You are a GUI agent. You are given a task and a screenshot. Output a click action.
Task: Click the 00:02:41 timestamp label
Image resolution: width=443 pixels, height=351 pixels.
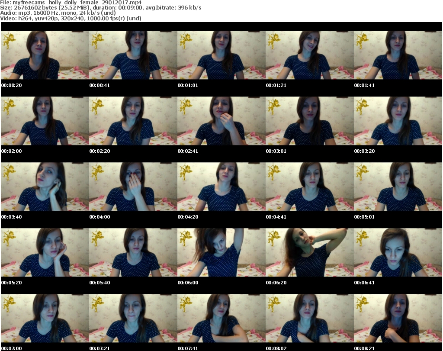188,151
